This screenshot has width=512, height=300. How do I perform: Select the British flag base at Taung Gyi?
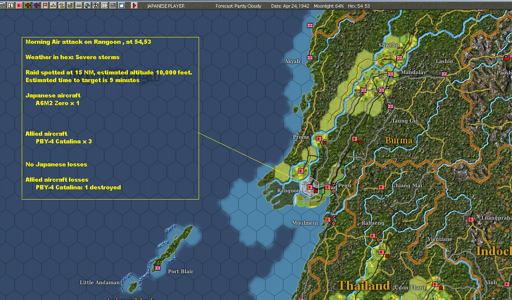coord(390,106)
